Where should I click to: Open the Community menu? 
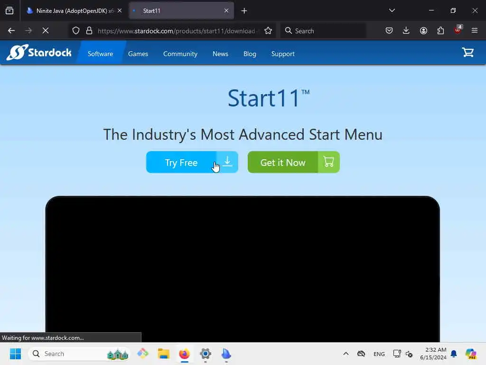coord(180,54)
